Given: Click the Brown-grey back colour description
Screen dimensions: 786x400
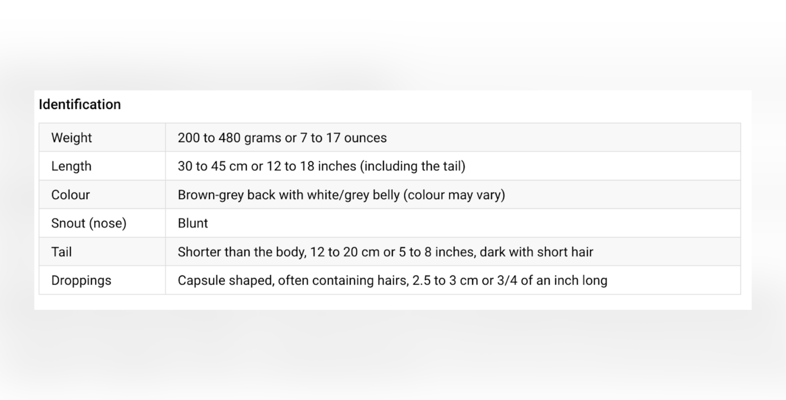Looking at the screenshot, I should 341,195.
